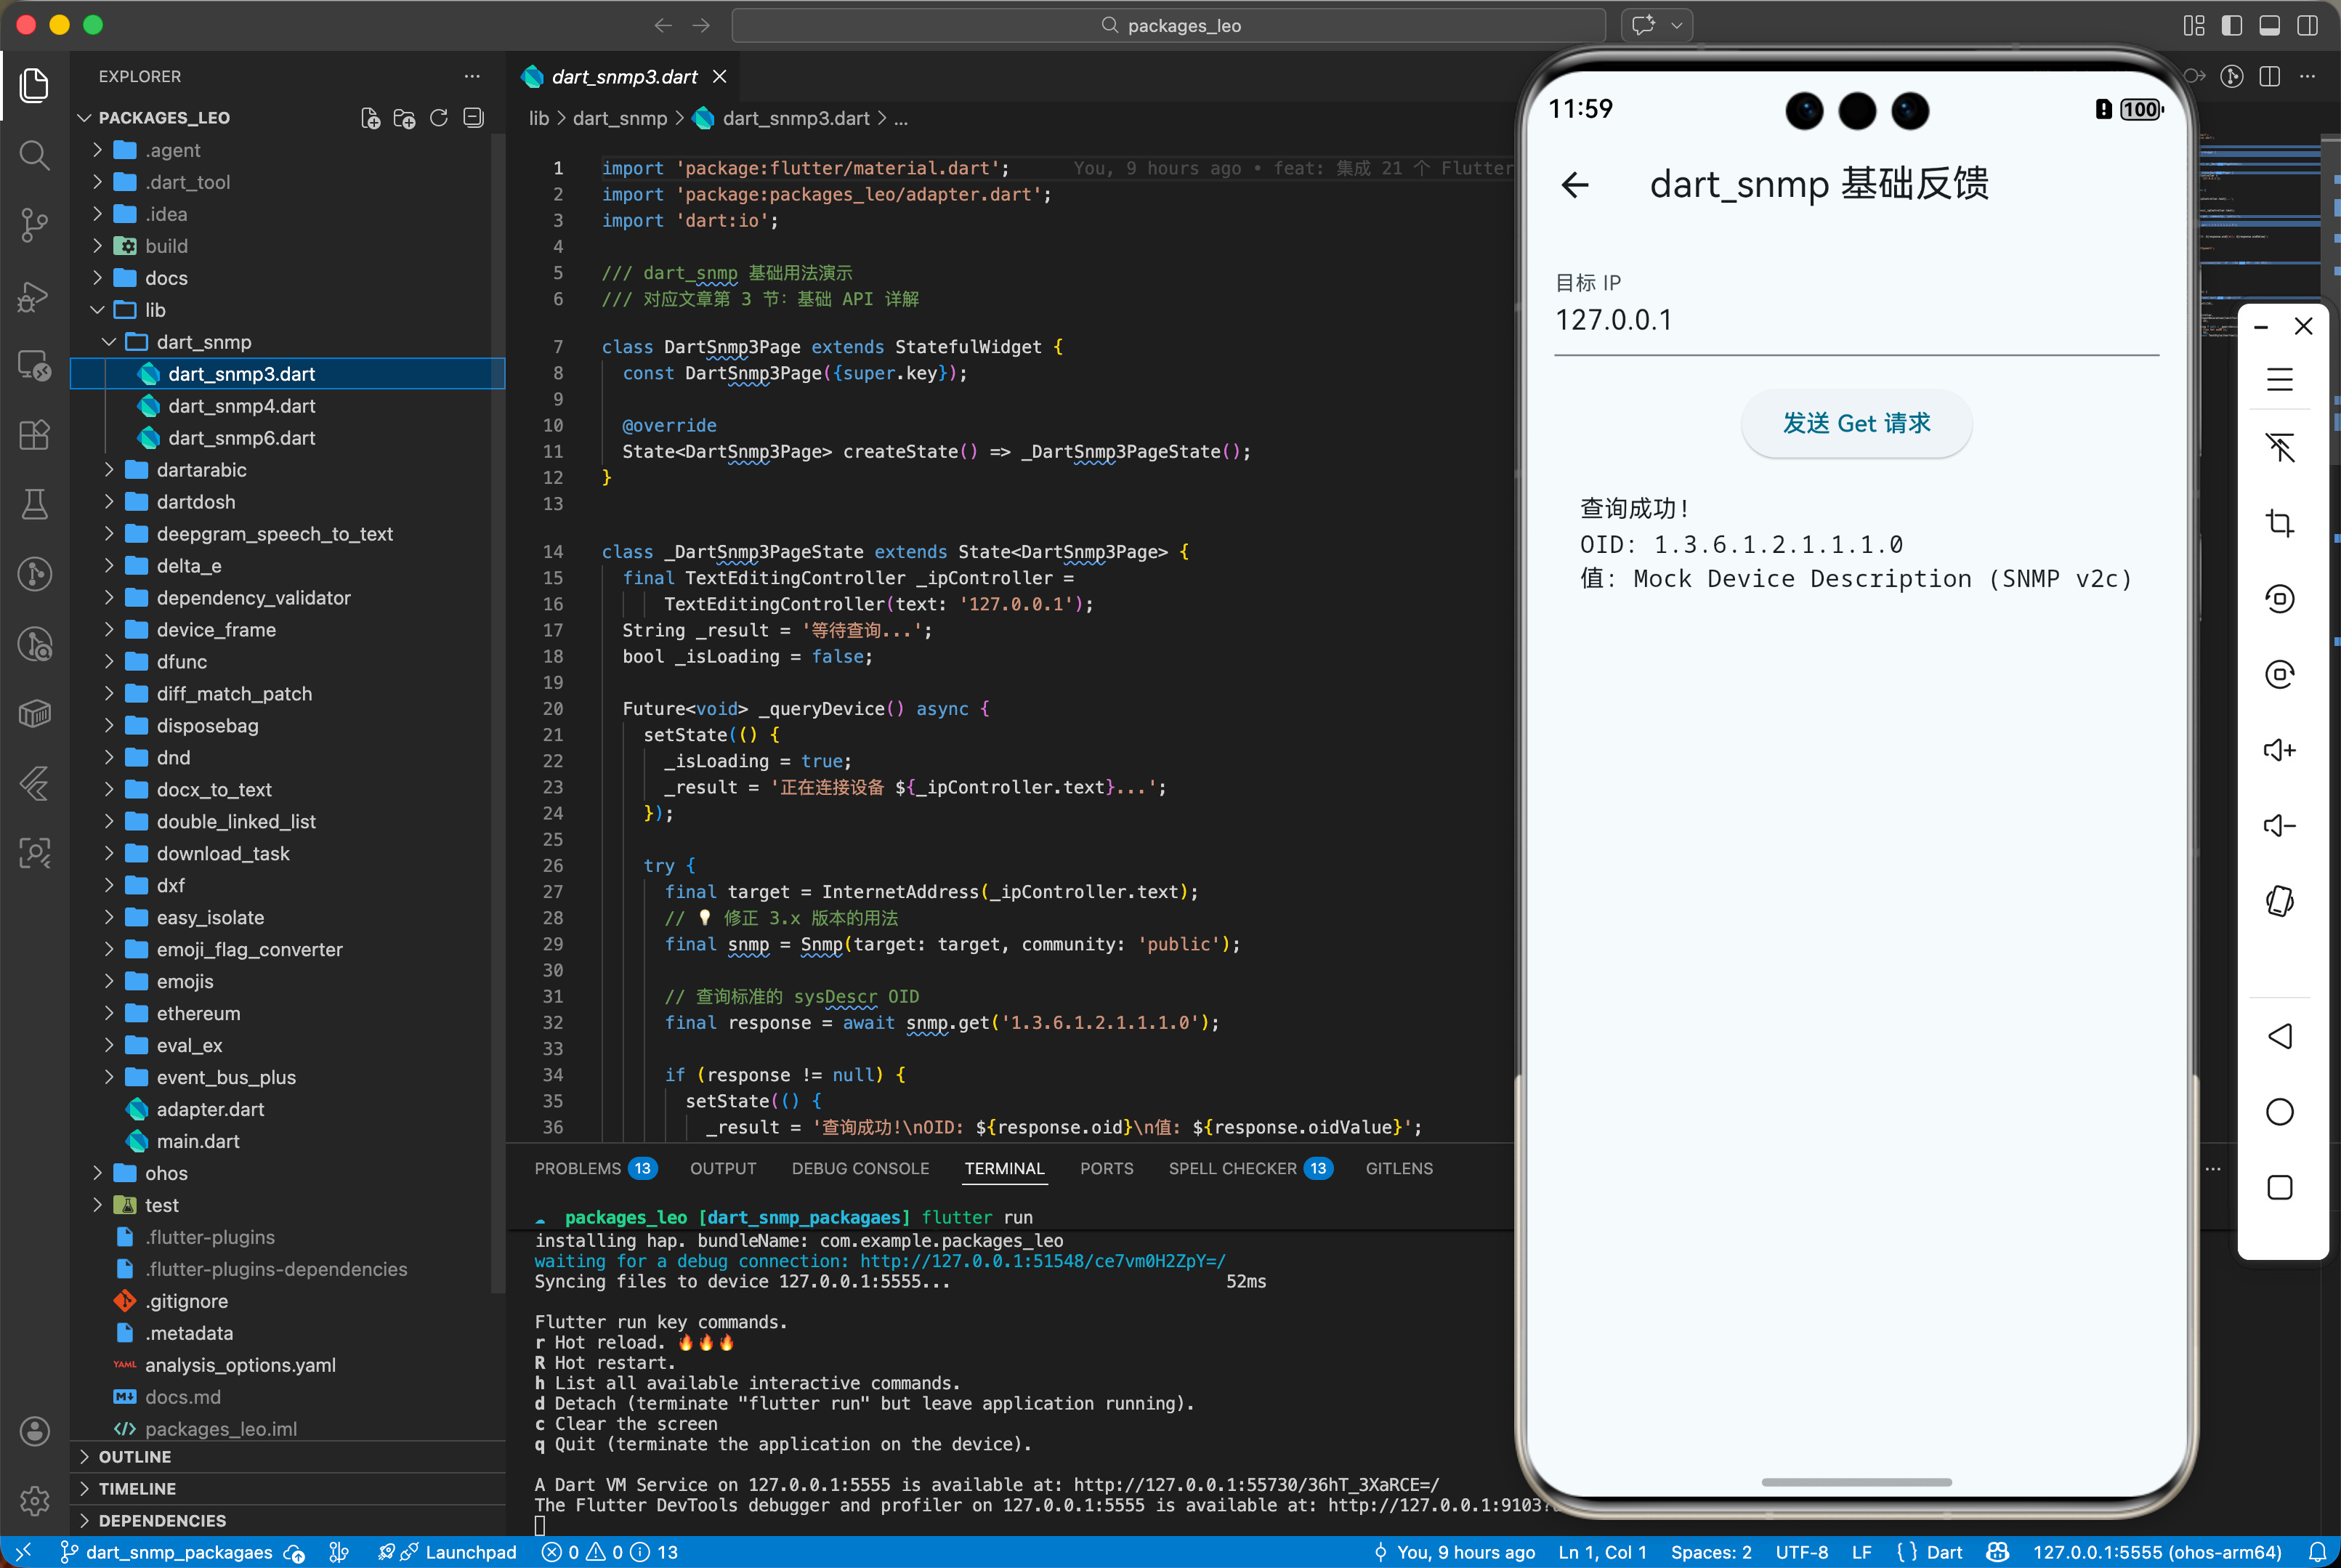This screenshot has width=2341, height=1568.
Task: Open the Extensions view icon
Action: pyautogui.click(x=34, y=435)
